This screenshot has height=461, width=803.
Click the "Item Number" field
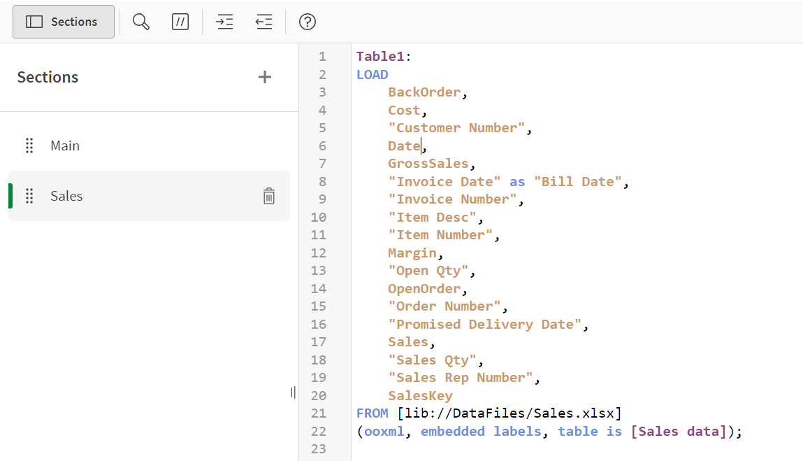(440, 235)
